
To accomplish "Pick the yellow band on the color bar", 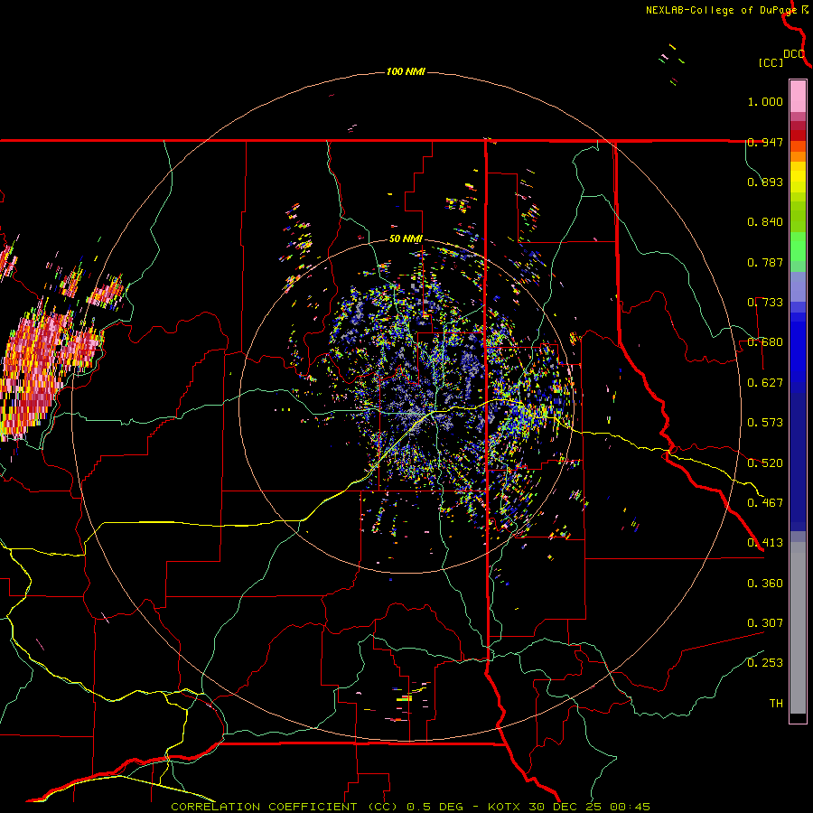I will click(x=798, y=178).
